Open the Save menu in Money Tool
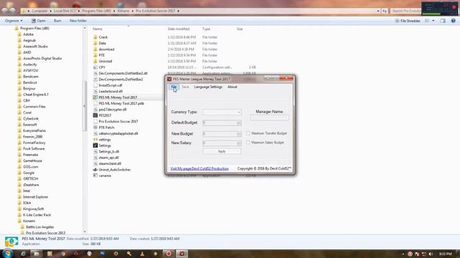460x258 pixels. [x=185, y=87]
